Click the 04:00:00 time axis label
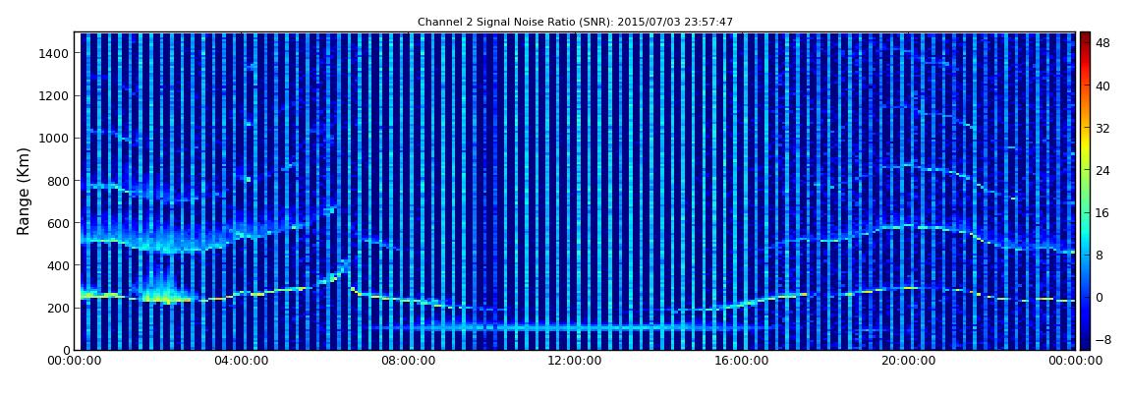This screenshot has width=1130, height=400. pyautogui.click(x=242, y=361)
